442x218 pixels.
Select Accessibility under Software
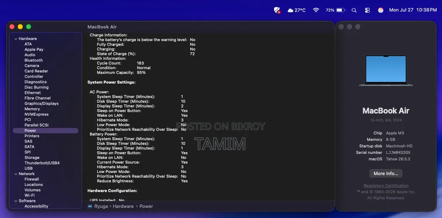[36, 206]
